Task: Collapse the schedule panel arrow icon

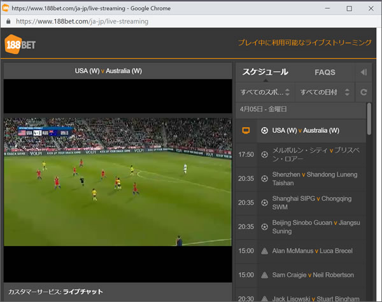Action: [364, 72]
